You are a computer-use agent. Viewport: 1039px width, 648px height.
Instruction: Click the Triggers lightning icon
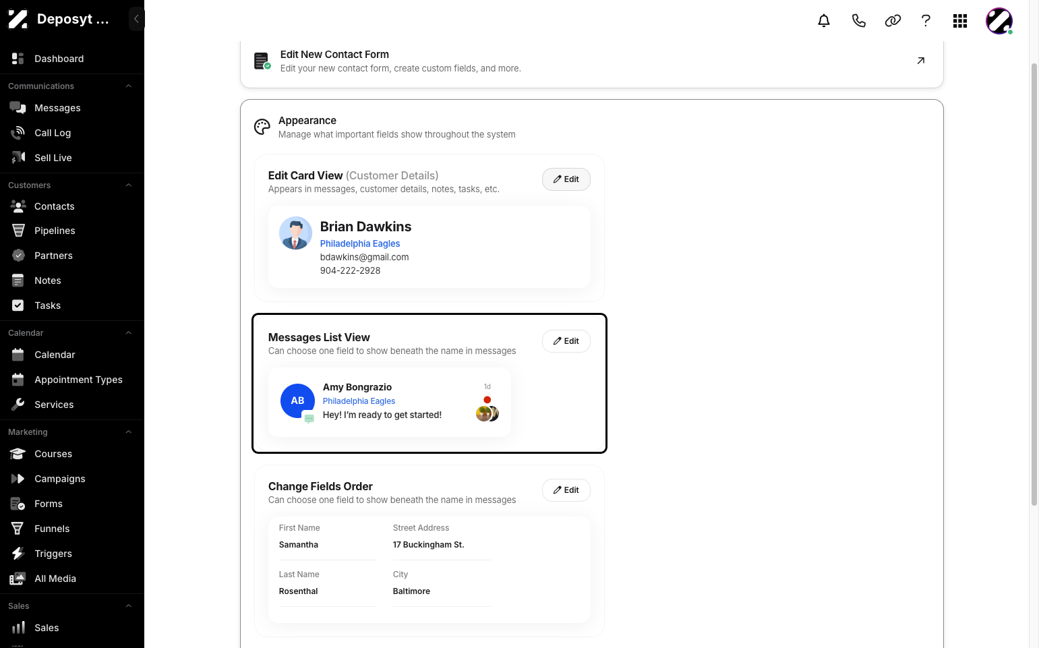[18, 554]
